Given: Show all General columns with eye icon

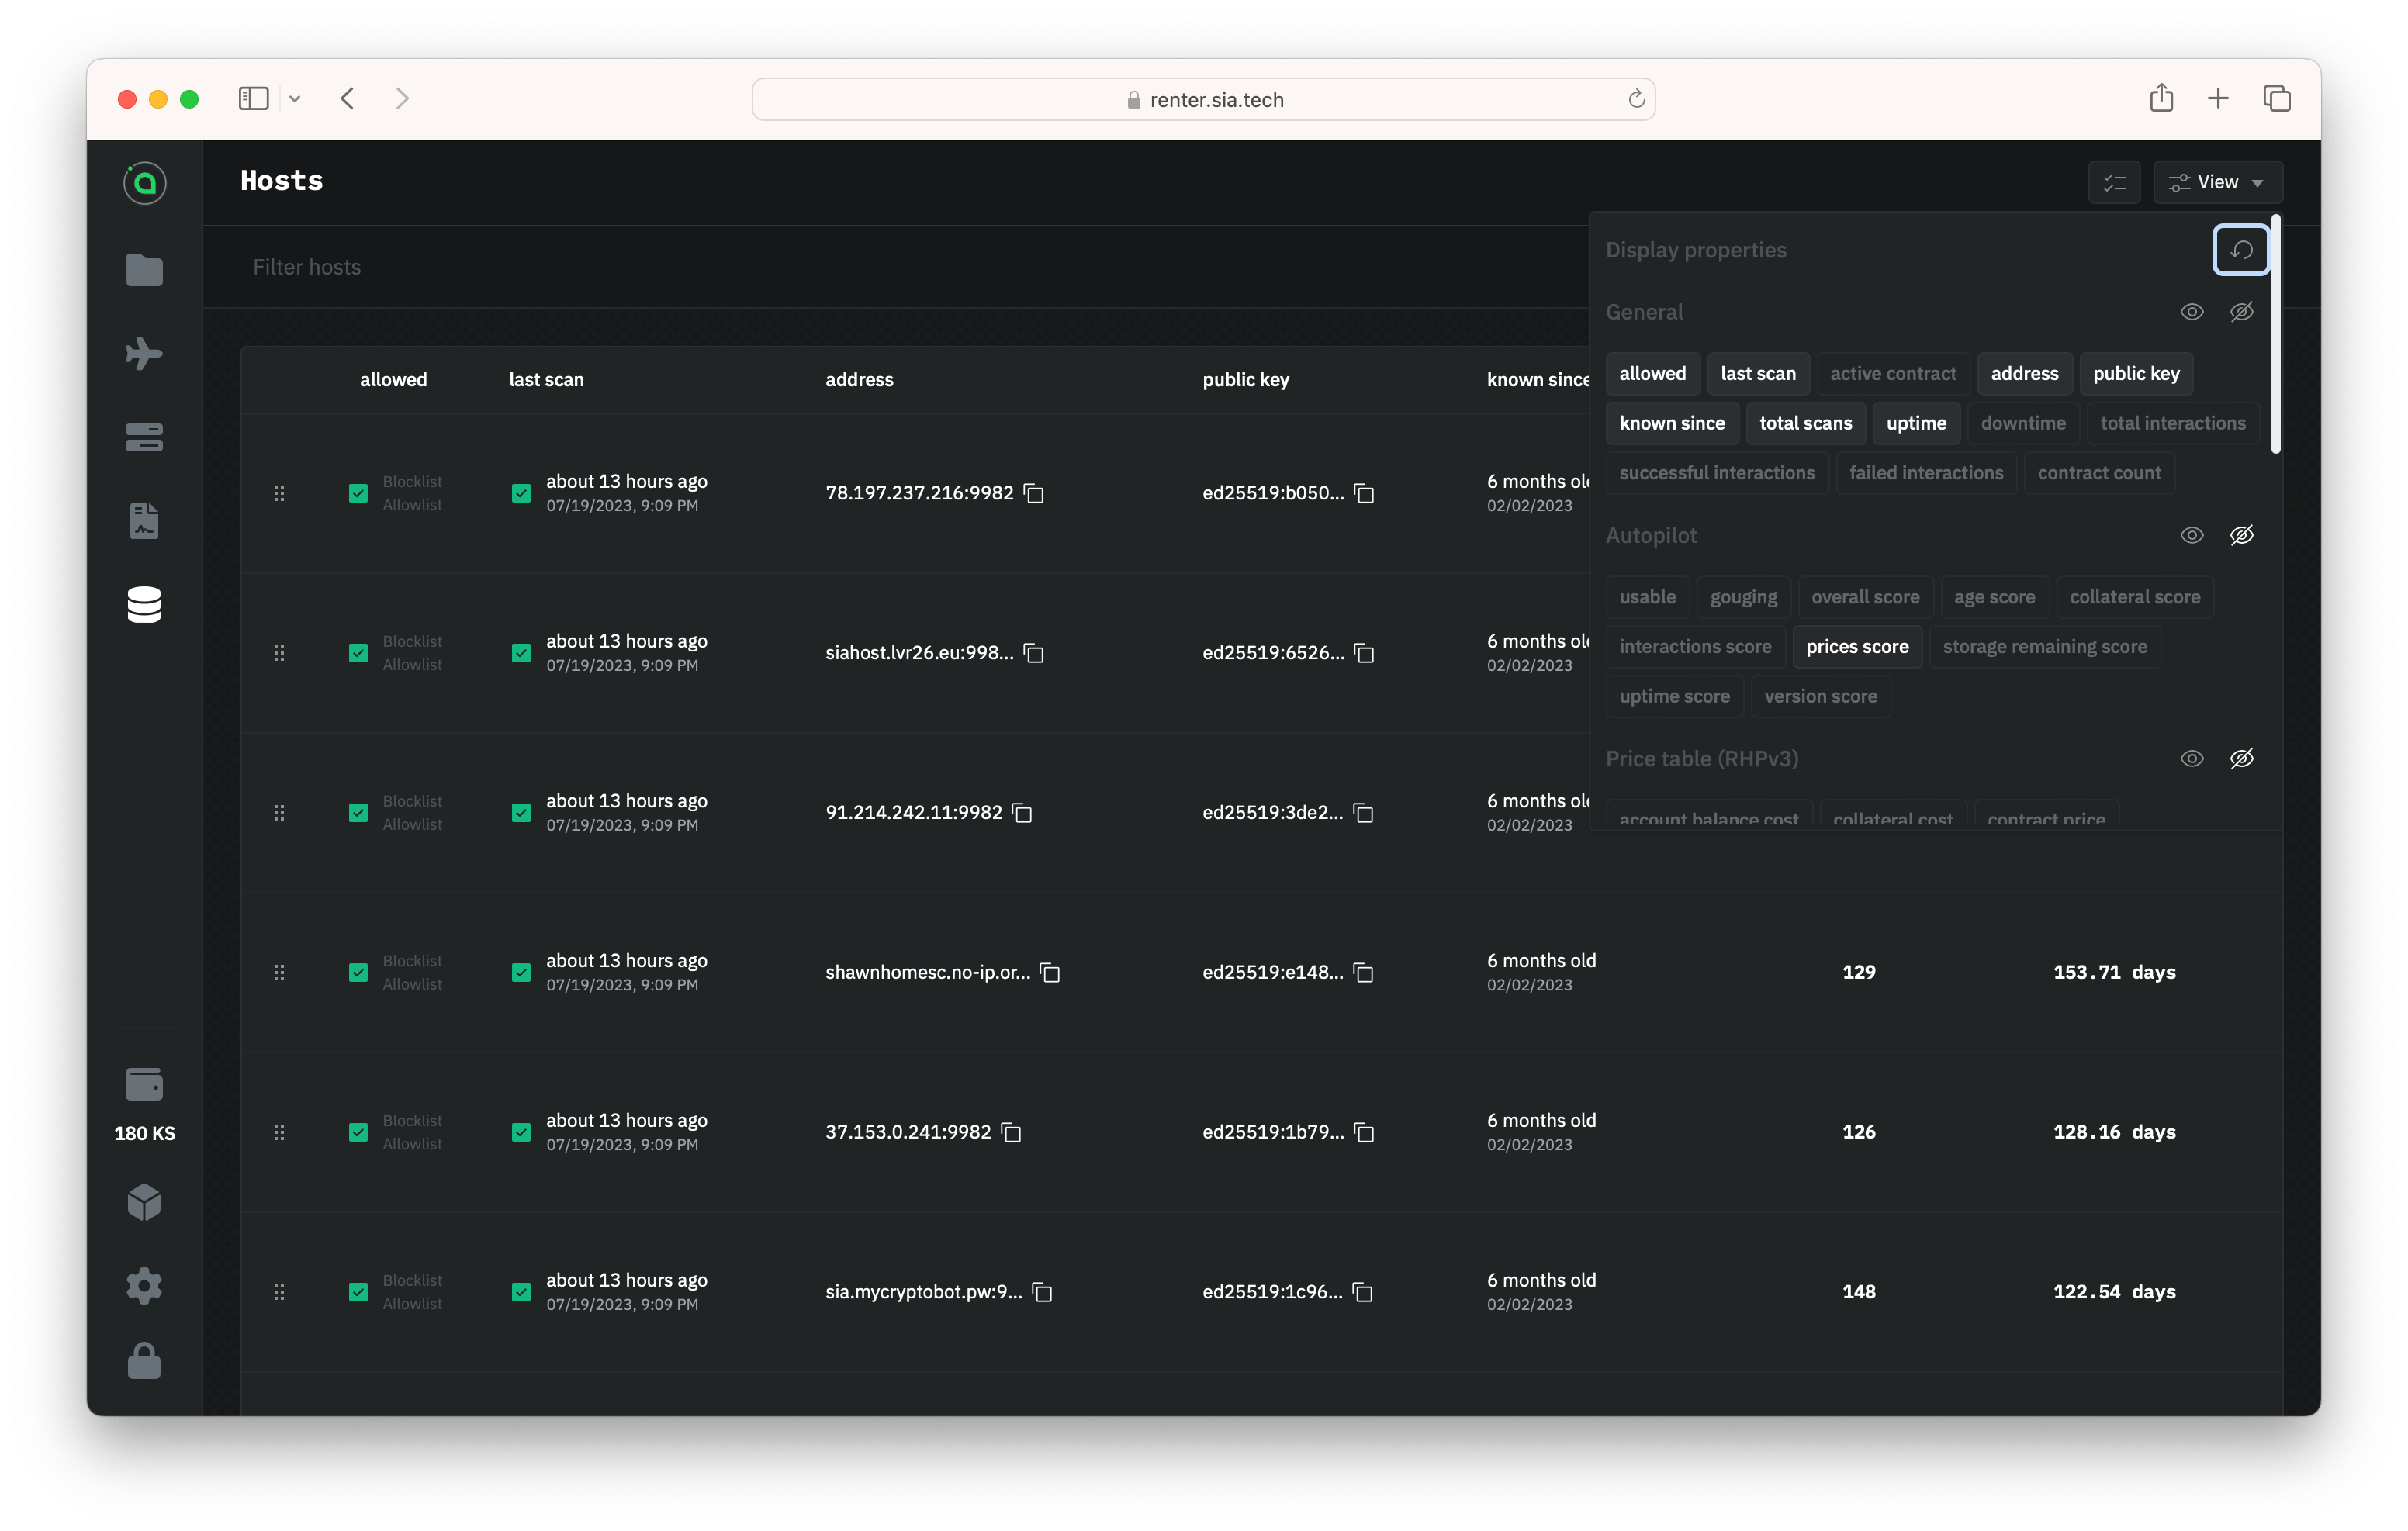Looking at the screenshot, I should (2191, 312).
